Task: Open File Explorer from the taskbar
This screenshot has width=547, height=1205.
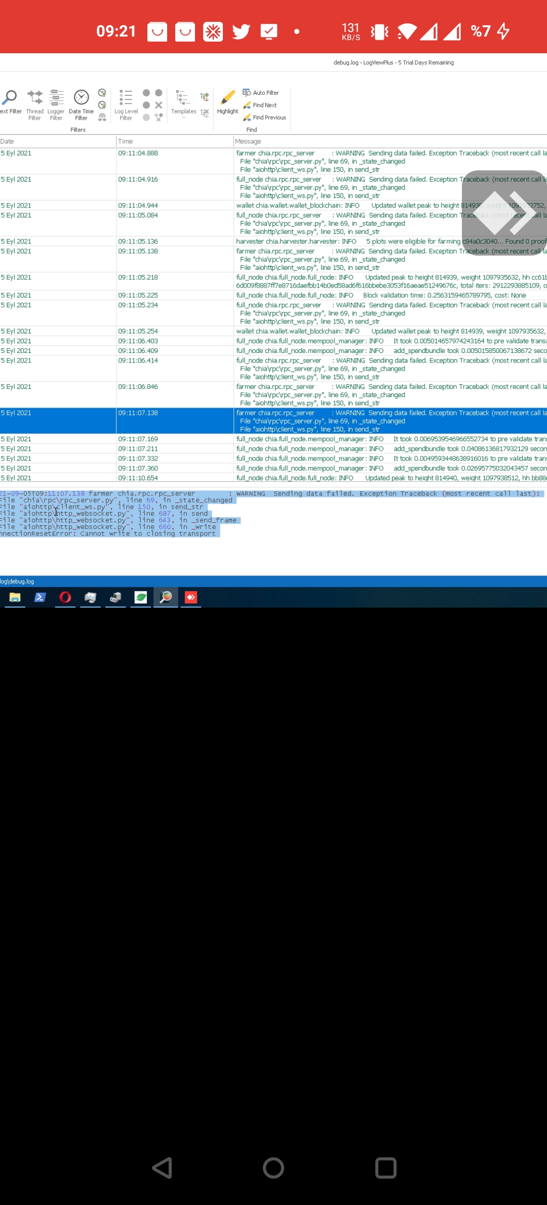Action: coord(15,597)
